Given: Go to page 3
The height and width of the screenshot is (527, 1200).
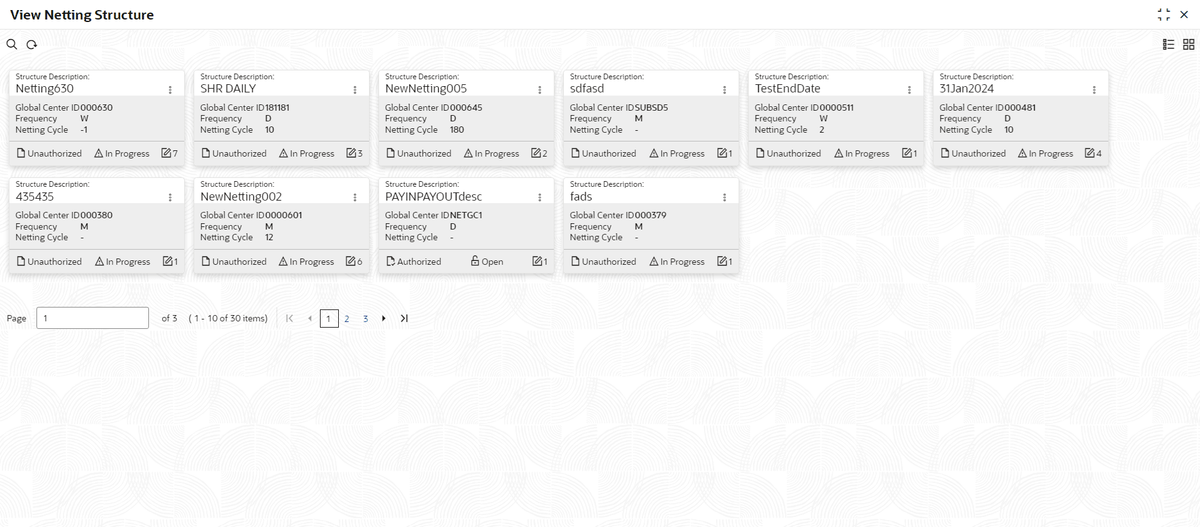Looking at the screenshot, I should (365, 319).
